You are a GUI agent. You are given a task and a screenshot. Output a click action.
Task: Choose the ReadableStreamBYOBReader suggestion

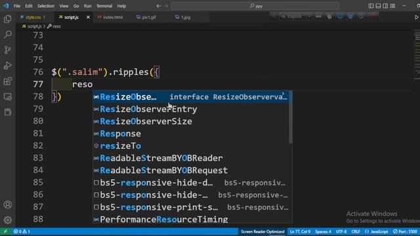click(191, 158)
